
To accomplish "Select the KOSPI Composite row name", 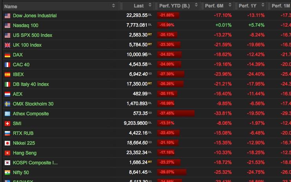I will tap(35, 163).
